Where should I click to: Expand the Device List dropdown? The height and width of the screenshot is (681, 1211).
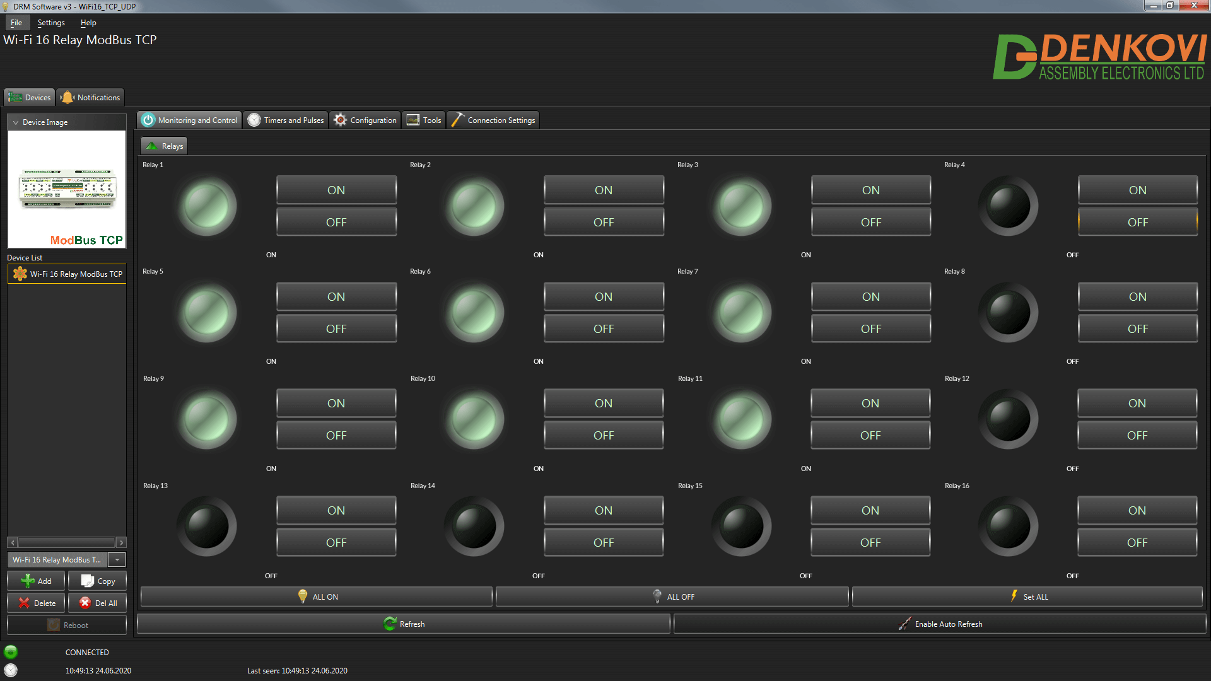coord(118,559)
